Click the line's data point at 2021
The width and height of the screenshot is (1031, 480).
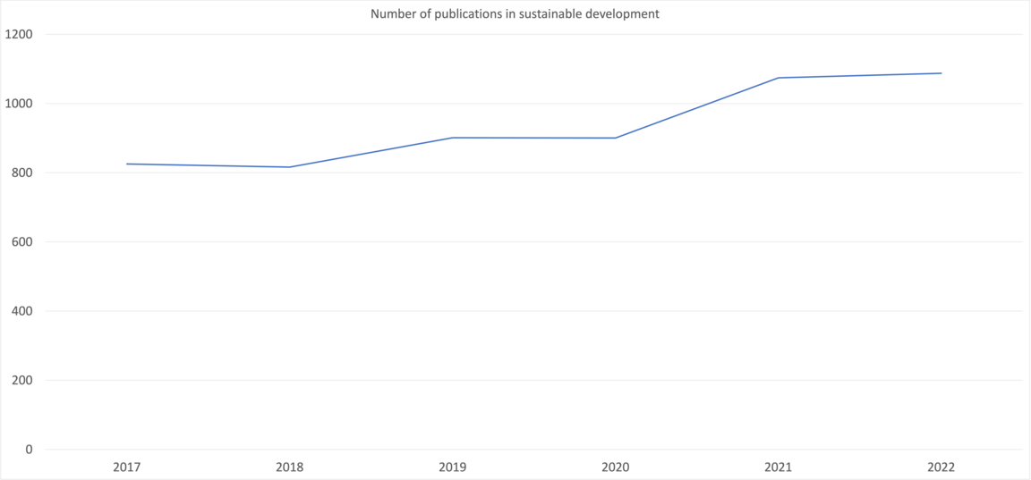coord(778,78)
